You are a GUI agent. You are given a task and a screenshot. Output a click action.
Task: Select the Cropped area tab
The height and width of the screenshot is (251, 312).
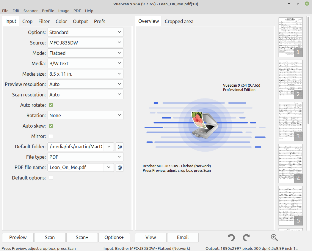[x=179, y=21]
